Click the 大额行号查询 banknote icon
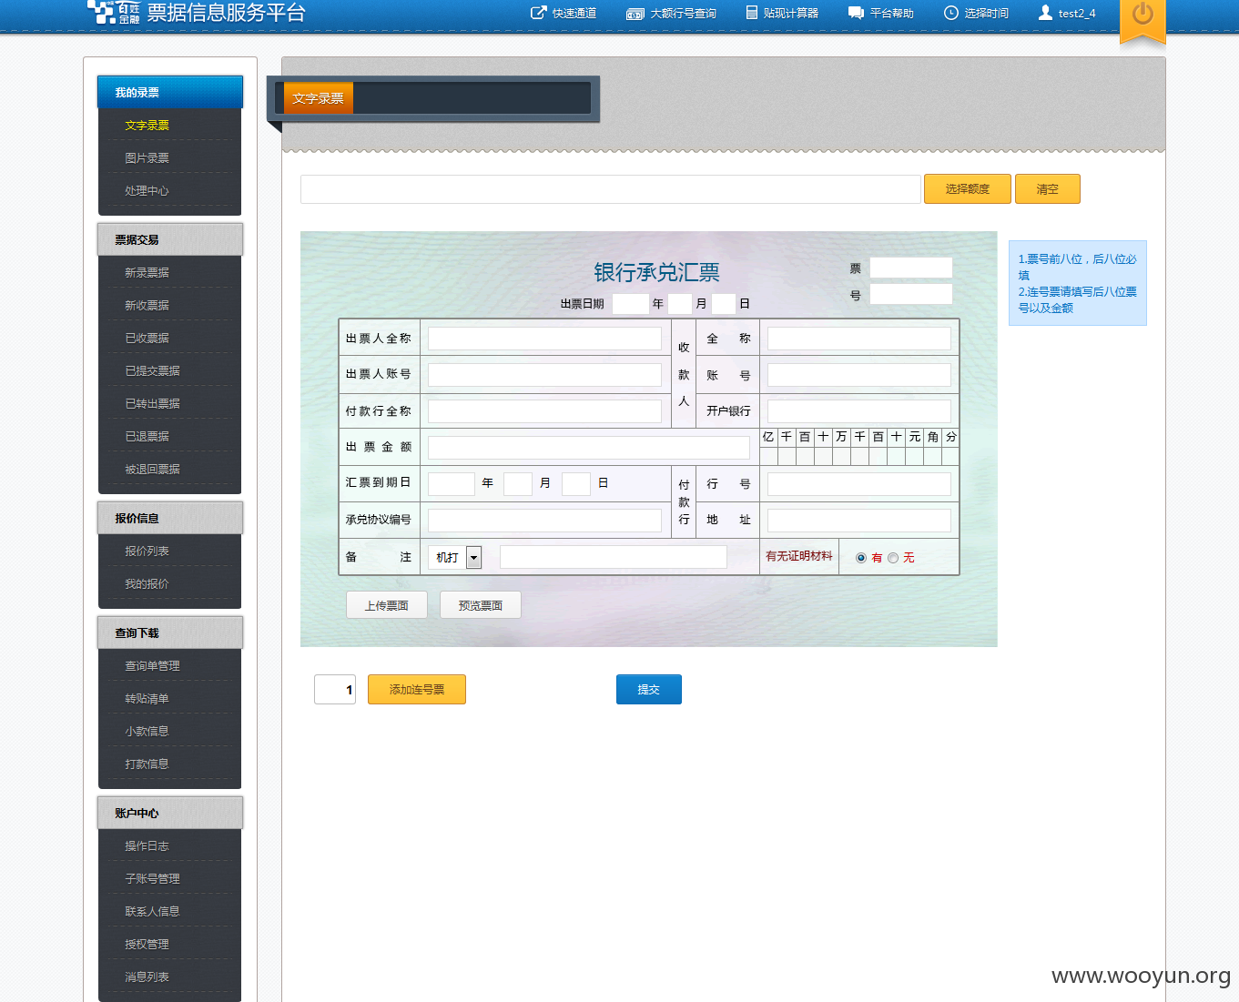This screenshot has width=1239, height=1002. (635, 14)
